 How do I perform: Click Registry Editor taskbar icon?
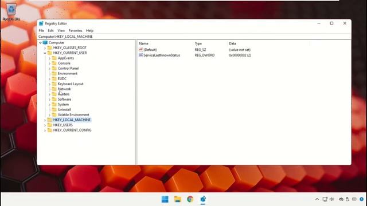click(203, 199)
